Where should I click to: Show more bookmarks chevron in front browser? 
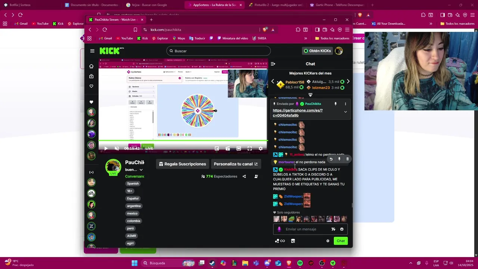click(x=305, y=38)
